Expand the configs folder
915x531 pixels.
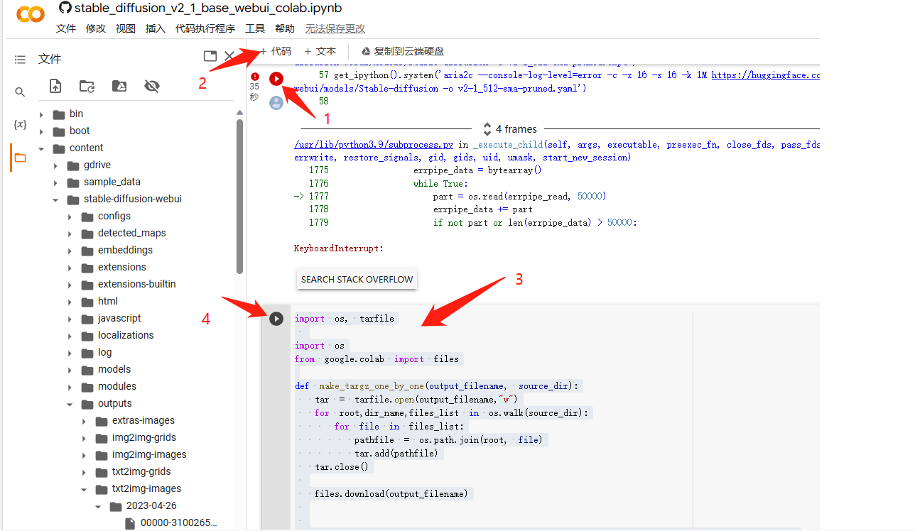[70, 217]
